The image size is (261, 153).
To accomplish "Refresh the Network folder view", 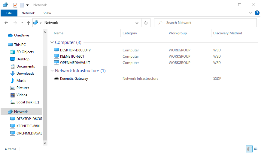I will 146,23.
